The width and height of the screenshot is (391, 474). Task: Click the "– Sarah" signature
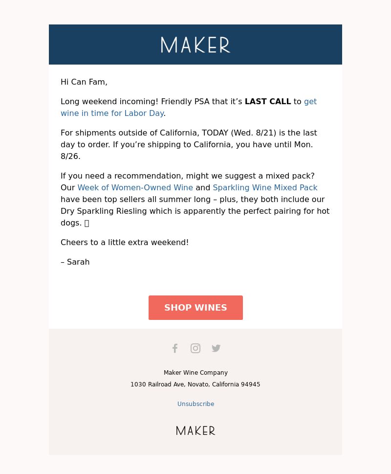[x=75, y=262]
